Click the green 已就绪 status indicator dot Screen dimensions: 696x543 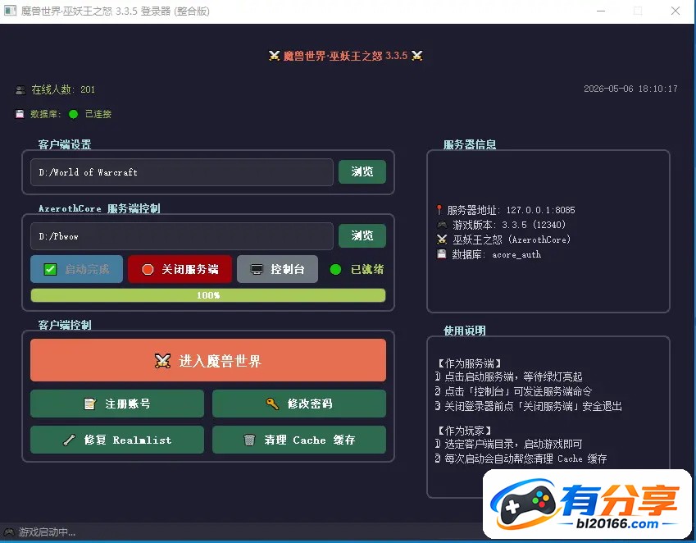click(x=335, y=269)
